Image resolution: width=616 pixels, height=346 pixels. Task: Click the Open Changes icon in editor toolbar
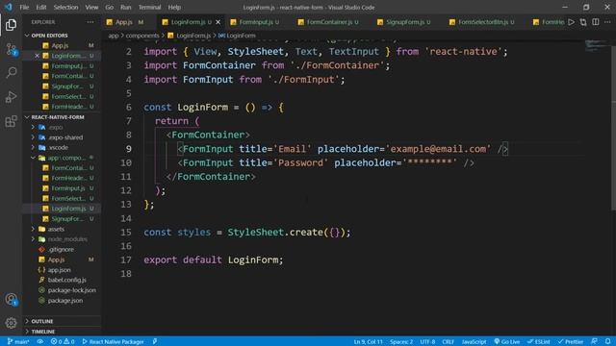point(583,22)
